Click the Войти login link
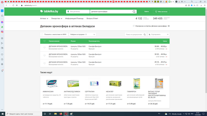 pos(147,11)
